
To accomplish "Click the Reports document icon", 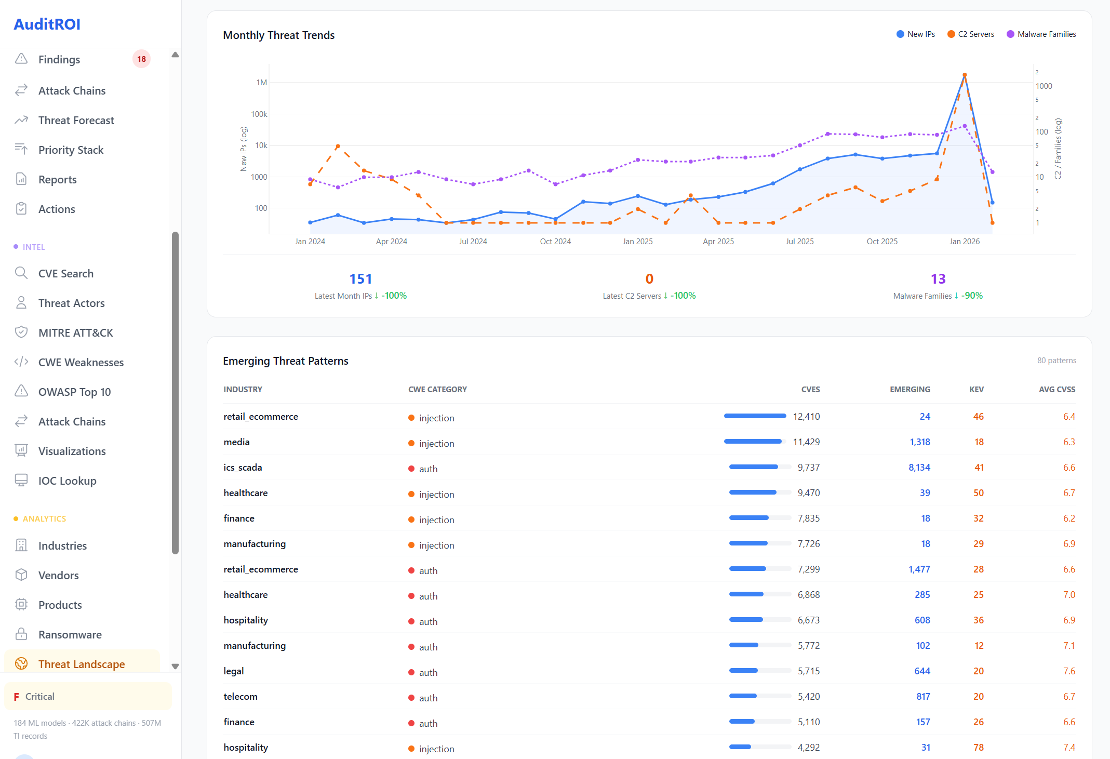I will coord(21,179).
